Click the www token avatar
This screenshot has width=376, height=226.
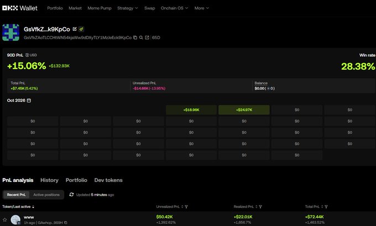tap(15, 220)
